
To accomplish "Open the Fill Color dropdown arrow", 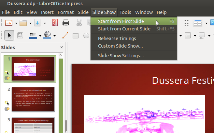I will coord(54,36).
